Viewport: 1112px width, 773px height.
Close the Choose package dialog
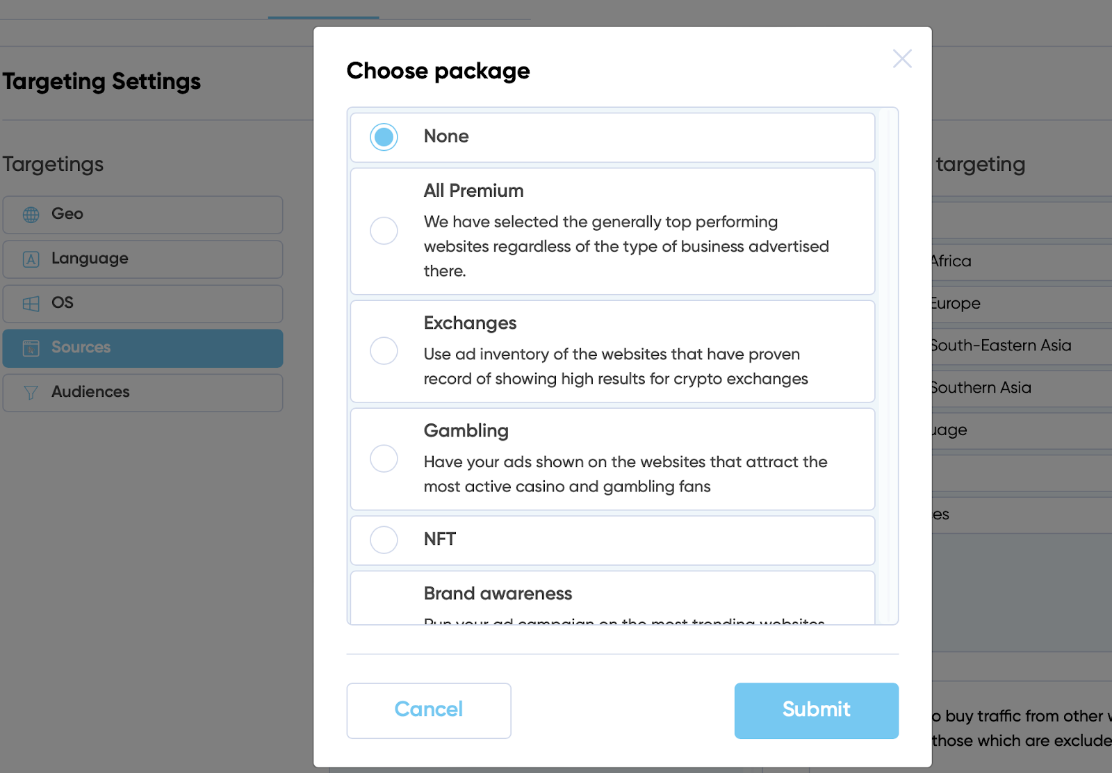902,58
